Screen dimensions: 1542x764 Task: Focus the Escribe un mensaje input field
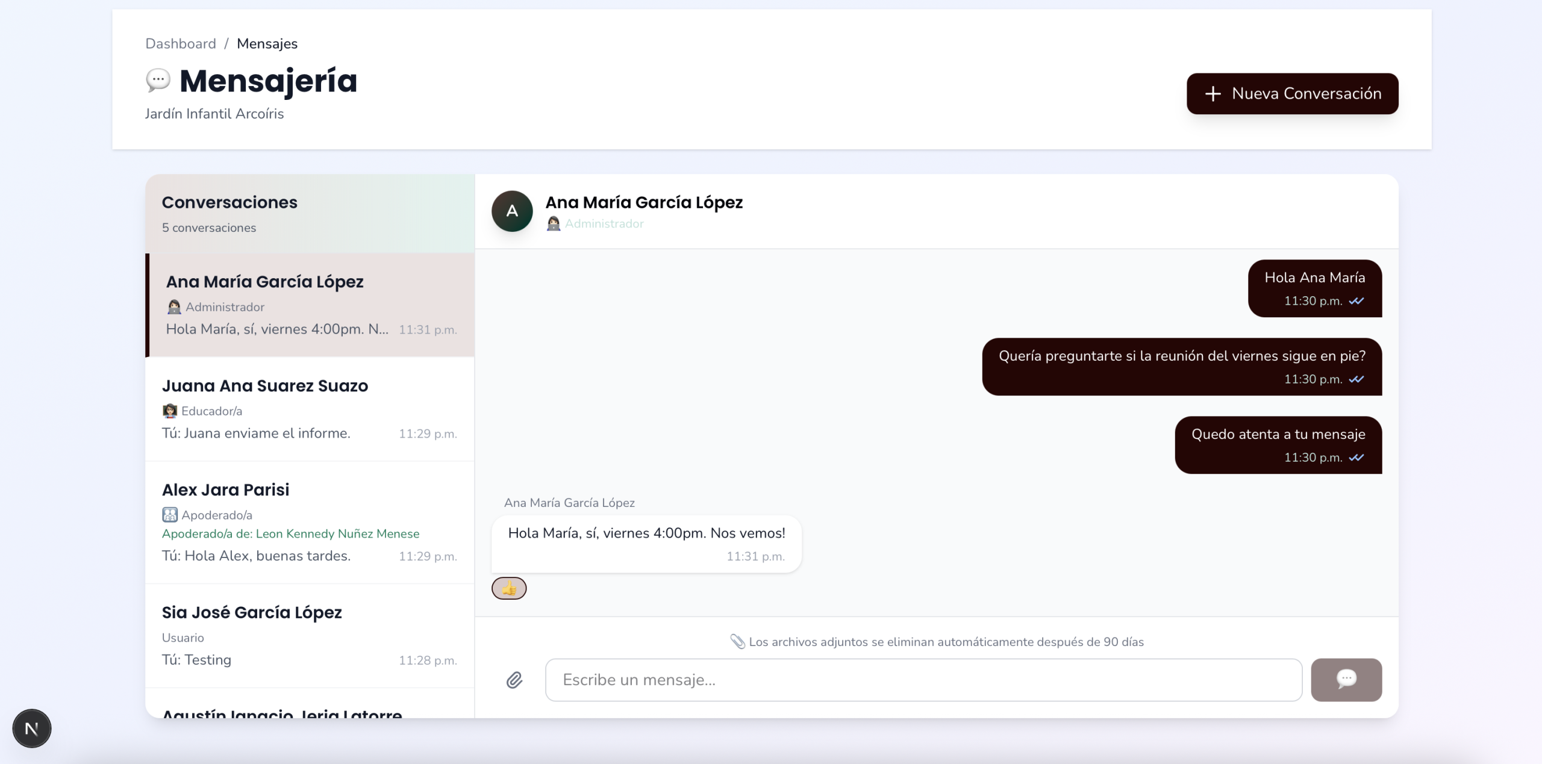(923, 680)
